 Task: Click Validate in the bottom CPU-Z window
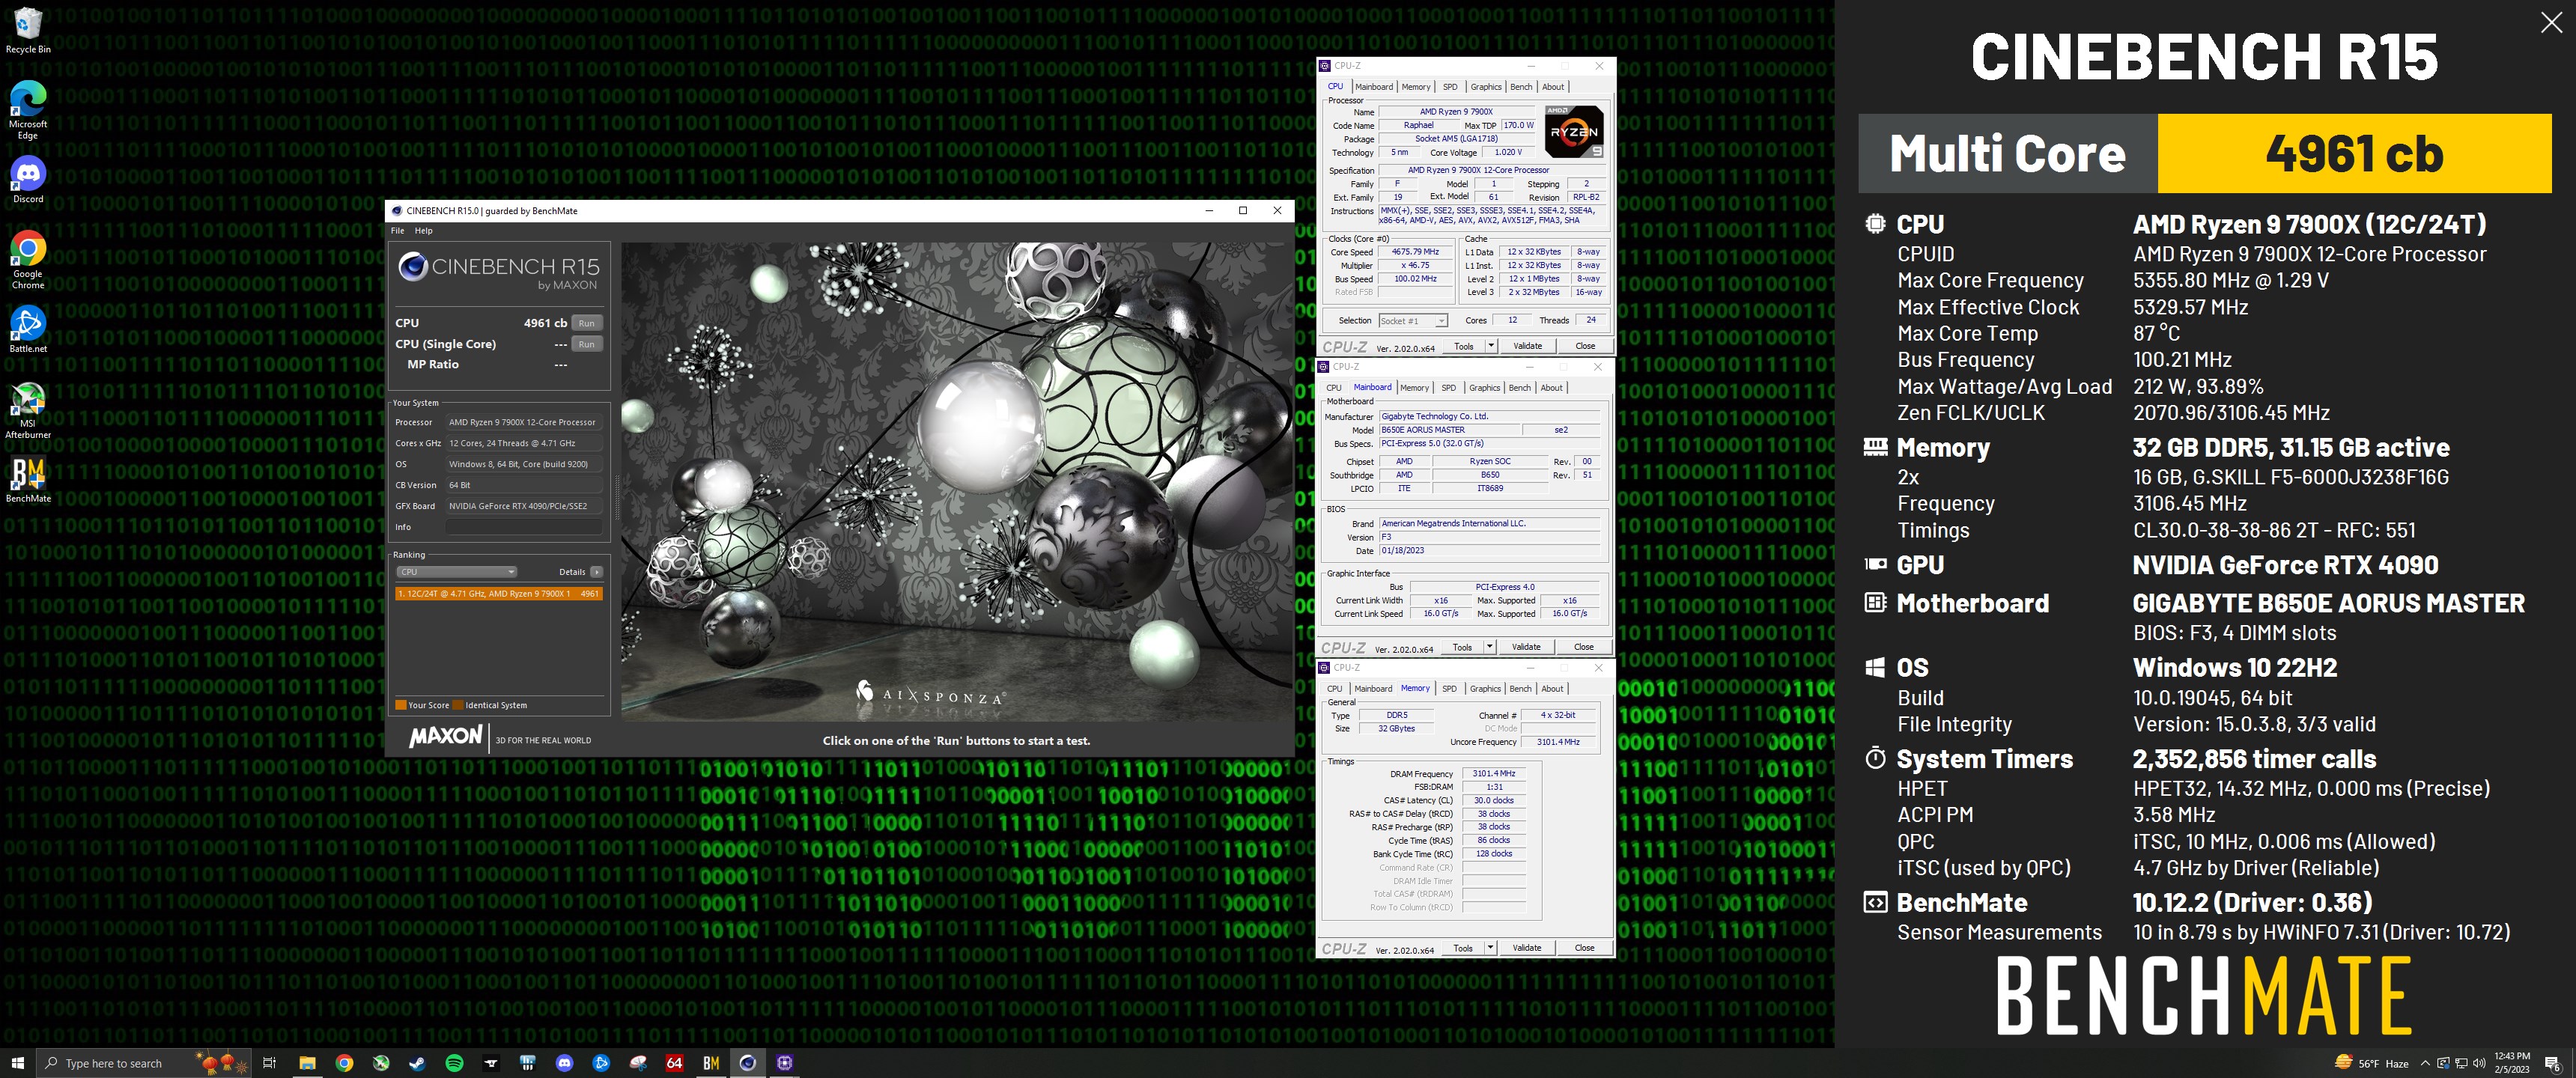click(x=1527, y=948)
